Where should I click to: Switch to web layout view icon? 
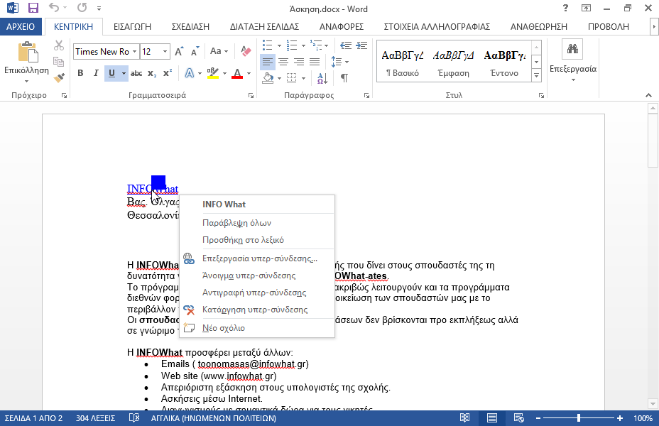pos(518,418)
